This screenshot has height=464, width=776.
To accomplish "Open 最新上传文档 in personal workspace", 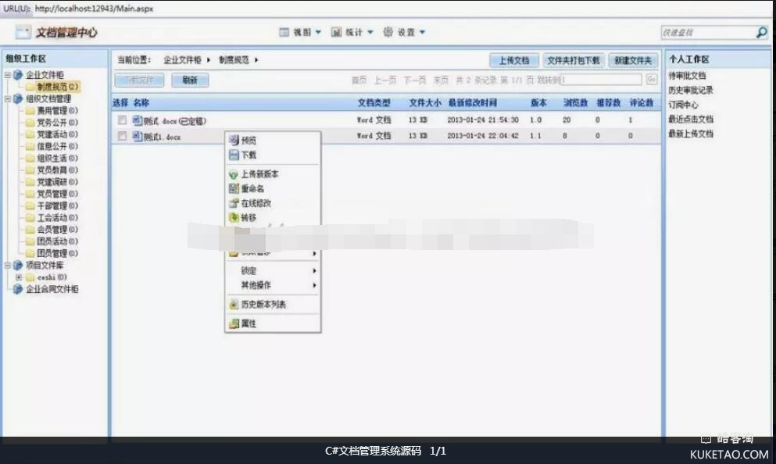I will pyautogui.click(x=690, y=134).
